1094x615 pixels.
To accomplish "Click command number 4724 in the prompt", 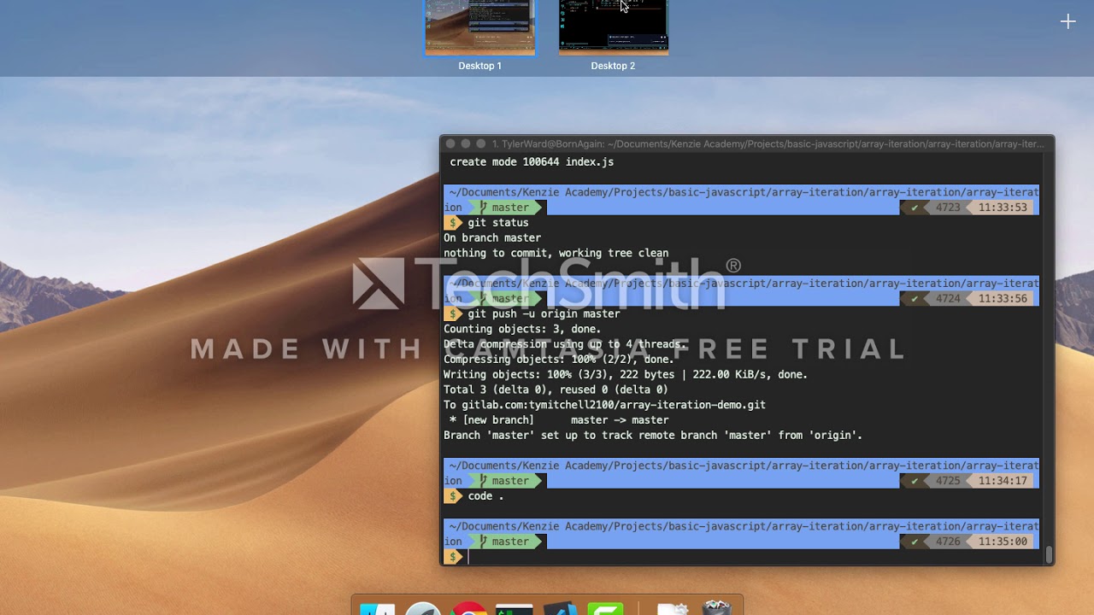I will 948,299.
